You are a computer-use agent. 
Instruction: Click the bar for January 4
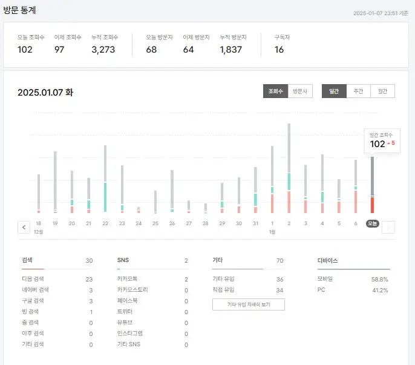click(x=322, y=183)
